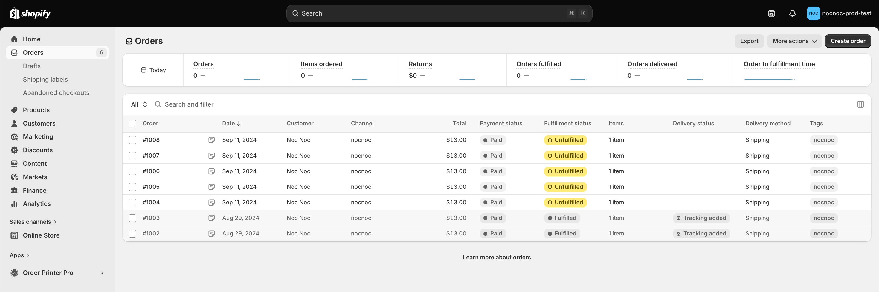The image size is (879, 292).
Task: Select the checkbox for order #1008
Action: (132, 140)
